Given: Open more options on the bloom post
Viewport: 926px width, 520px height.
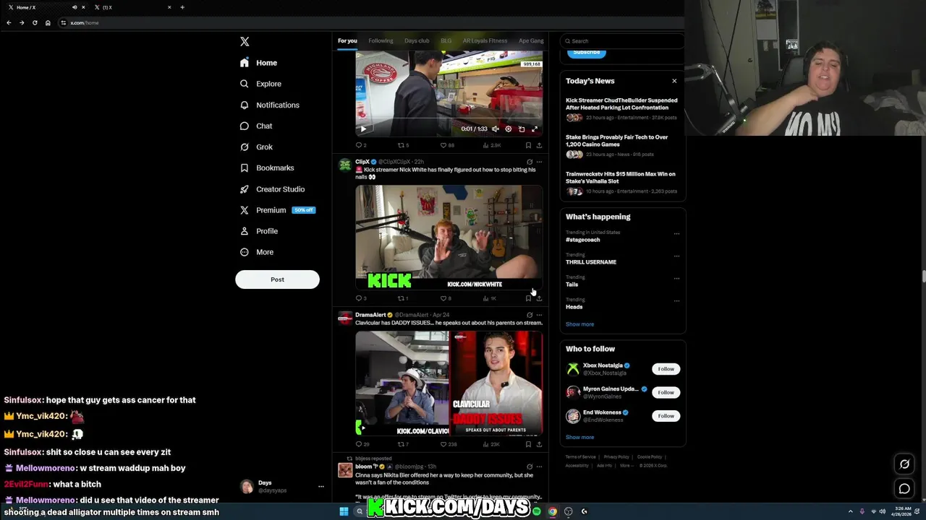Looking at the screenshot, I should [539, 467].
